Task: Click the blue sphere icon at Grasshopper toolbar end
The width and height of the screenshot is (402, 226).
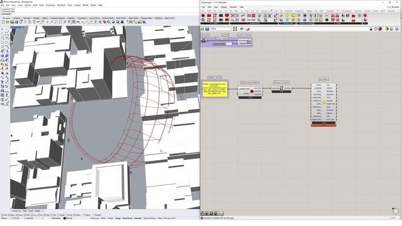Action: point(396,29)
